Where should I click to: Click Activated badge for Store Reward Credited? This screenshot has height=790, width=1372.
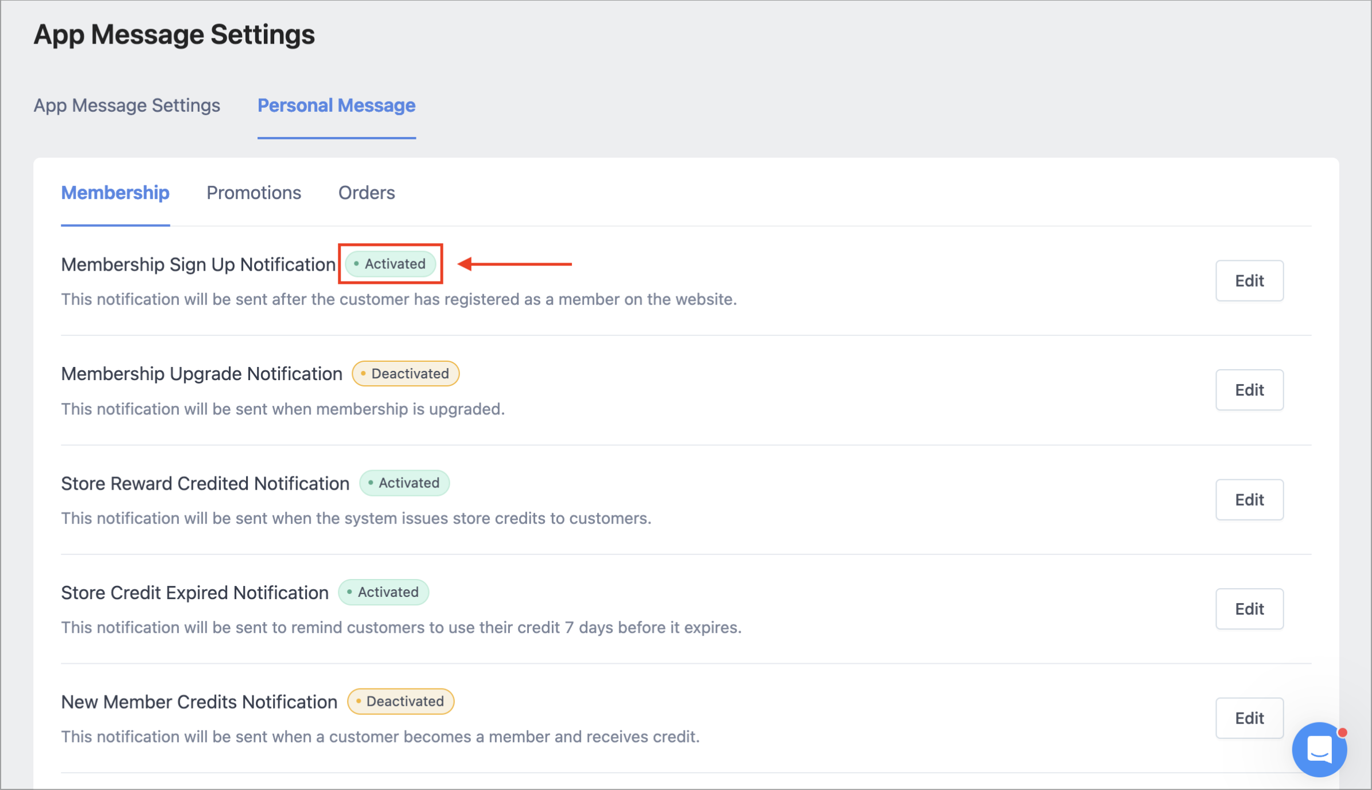coord(404,483)
